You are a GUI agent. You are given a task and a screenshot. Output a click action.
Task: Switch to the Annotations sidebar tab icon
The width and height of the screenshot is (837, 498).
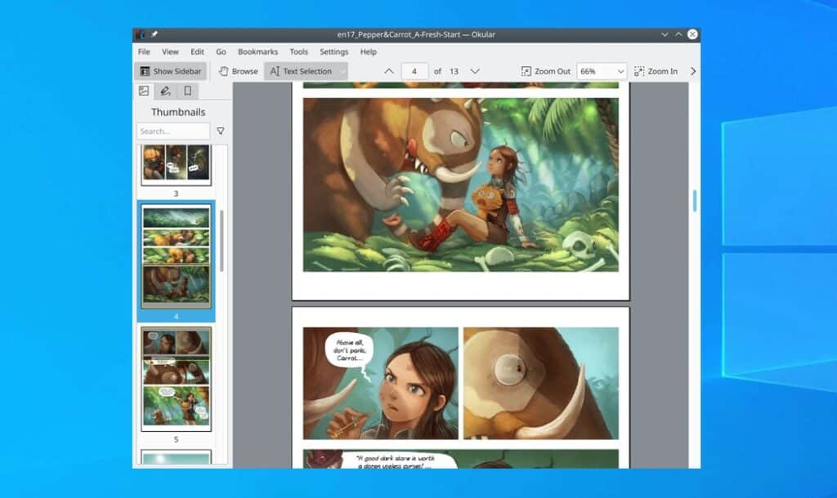(x=165, y=91)
